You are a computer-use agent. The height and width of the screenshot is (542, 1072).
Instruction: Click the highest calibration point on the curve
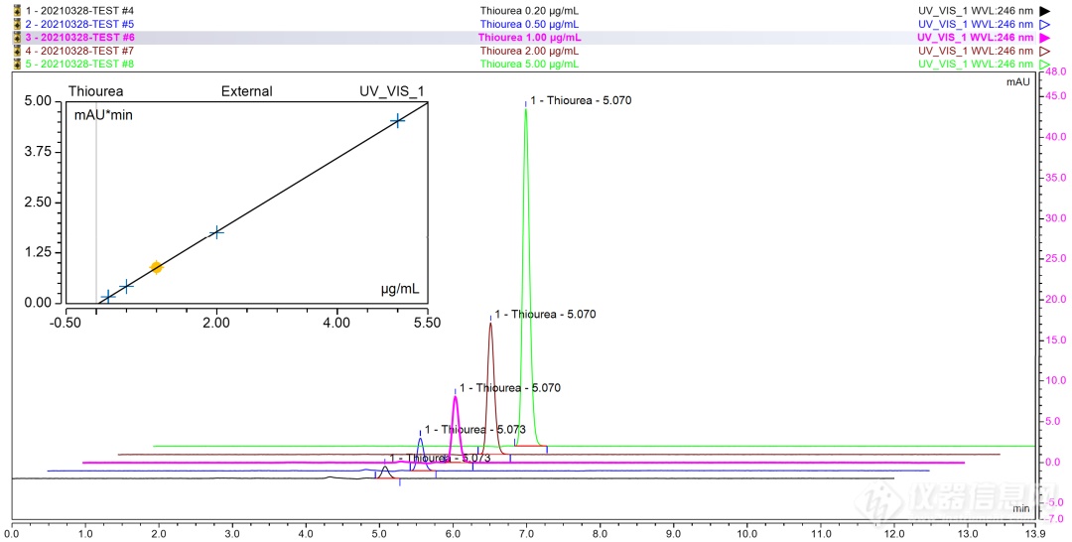pyautogui.click(x=397, y=120)
